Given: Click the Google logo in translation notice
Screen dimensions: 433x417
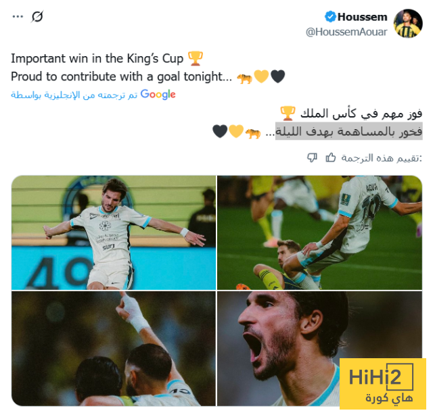Looking at the screenshot, I should coord(158,95).
